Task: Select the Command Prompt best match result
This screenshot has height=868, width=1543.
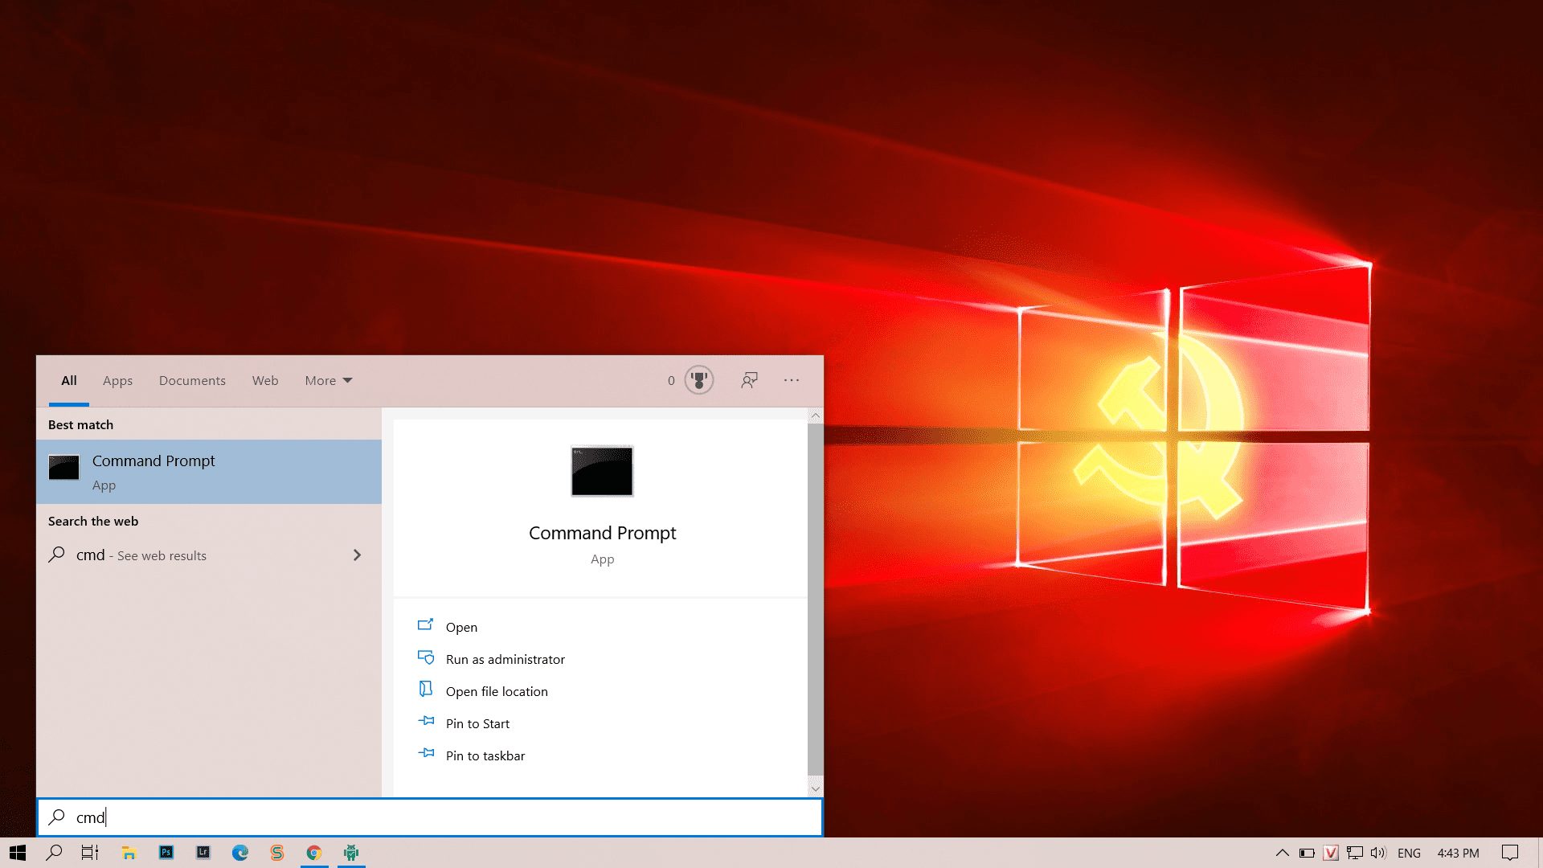Action: coord(209,472)
